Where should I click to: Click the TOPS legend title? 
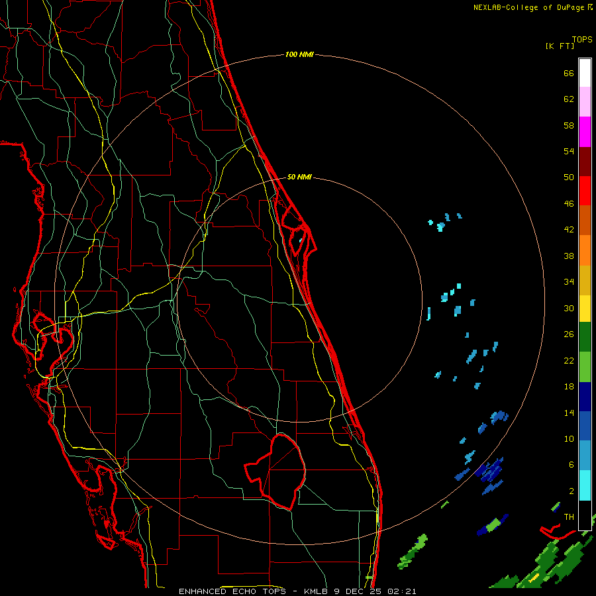coord(582,40)
